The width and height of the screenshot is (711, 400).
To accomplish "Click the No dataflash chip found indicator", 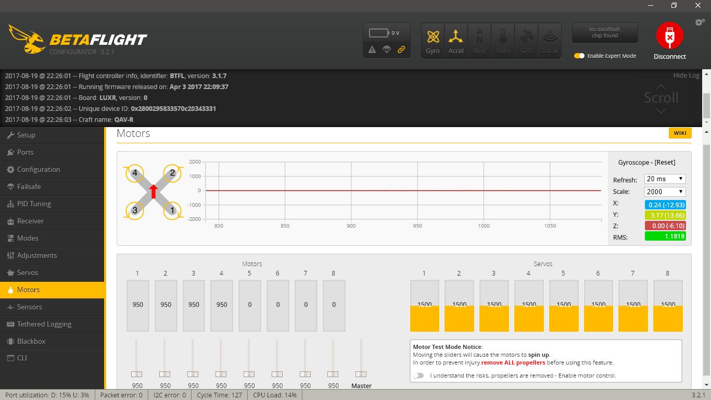I will point(604,33).
